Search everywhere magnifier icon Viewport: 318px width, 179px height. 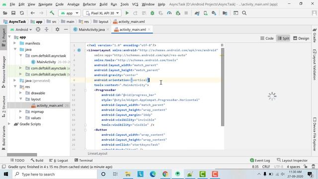tap(244, 13)
